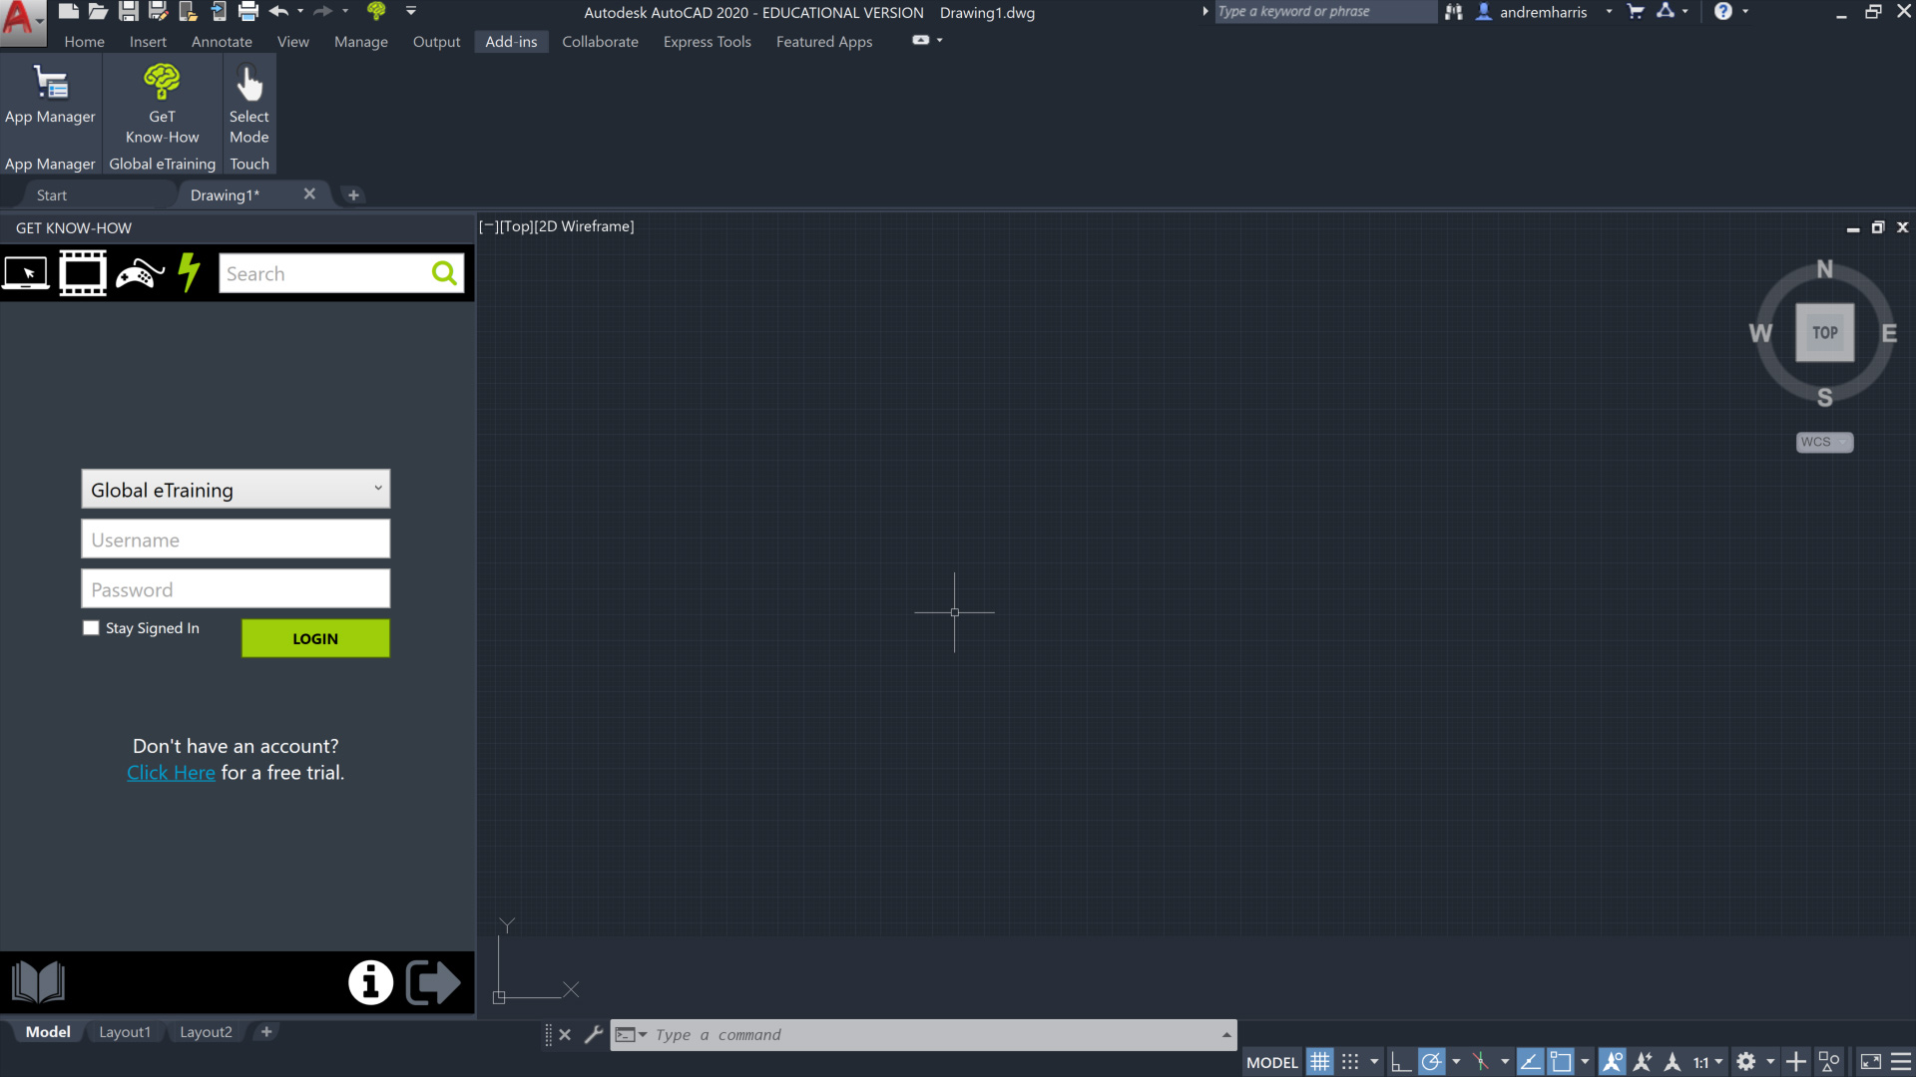The height and width of the screenshot is (1077, 1916).
Task: Click the green search magnifier button
Action: pyautogui.click(x=444, y=273)
